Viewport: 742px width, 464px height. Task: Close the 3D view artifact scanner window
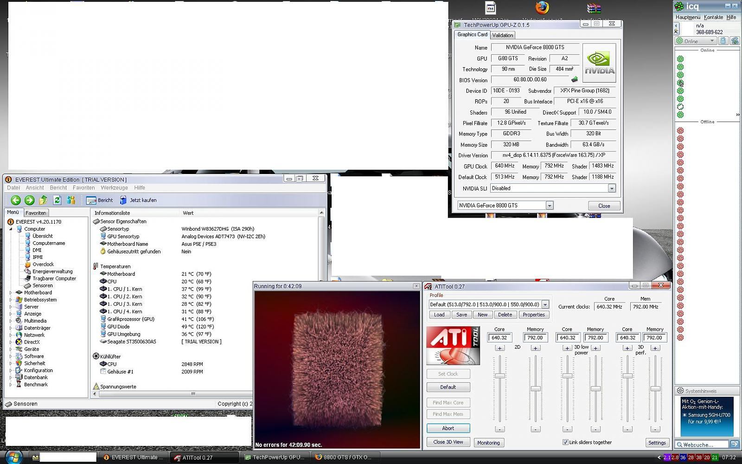pyautogui.click(x=416, y=286)
